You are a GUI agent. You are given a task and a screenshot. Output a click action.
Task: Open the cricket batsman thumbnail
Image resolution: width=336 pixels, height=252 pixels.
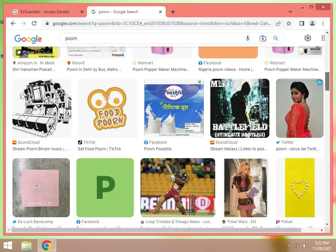[x=178, y=188]
